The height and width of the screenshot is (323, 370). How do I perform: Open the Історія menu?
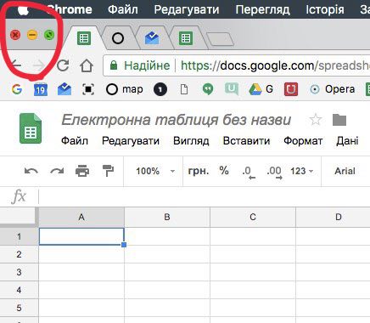[325, 9]
